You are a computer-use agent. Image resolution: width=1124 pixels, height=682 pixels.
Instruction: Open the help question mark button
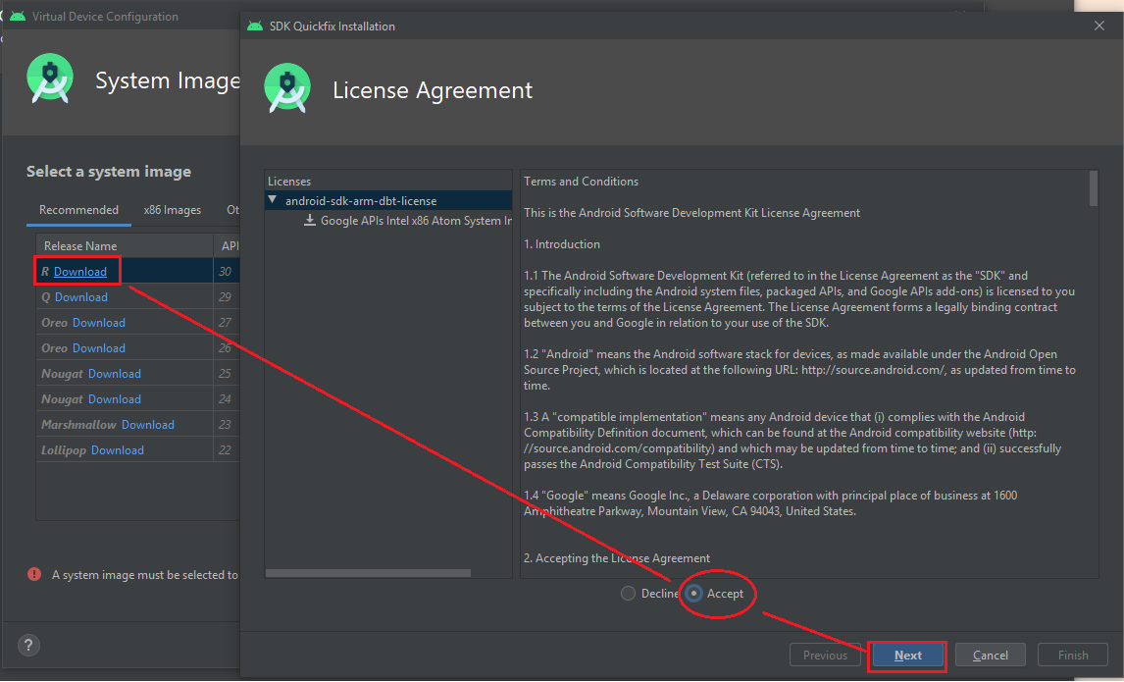[28, 645]
